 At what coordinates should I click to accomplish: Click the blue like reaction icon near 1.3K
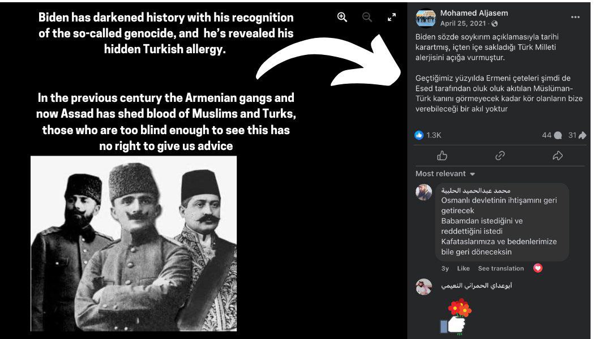coord(419,135)
